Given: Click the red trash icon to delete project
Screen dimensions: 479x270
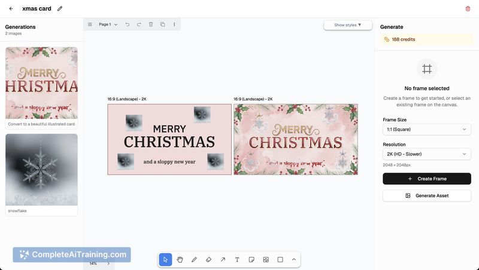Looking at the screenshot, I should pos(468,9).
